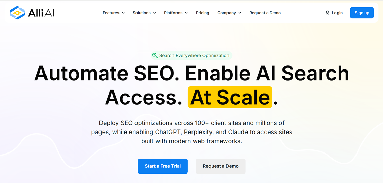The height and width of the screenshot is (183, 383).
Task: Open the Solutions menu label
Action: coord(142,13)
